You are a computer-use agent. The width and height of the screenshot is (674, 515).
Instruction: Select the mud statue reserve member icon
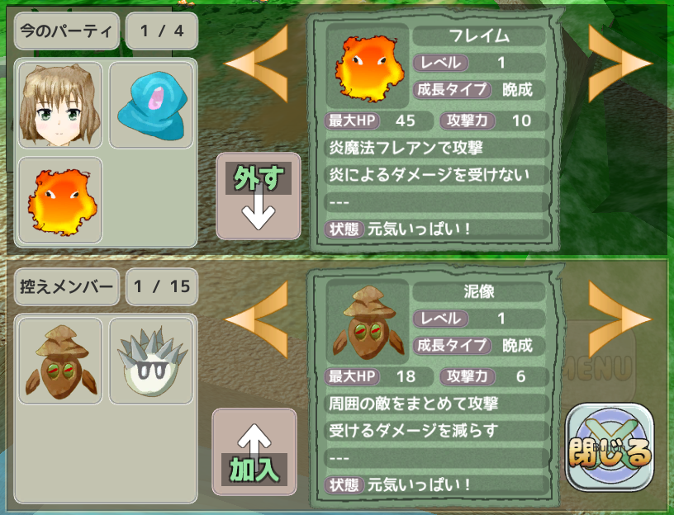pyautogui.click(x=60, y=361)
